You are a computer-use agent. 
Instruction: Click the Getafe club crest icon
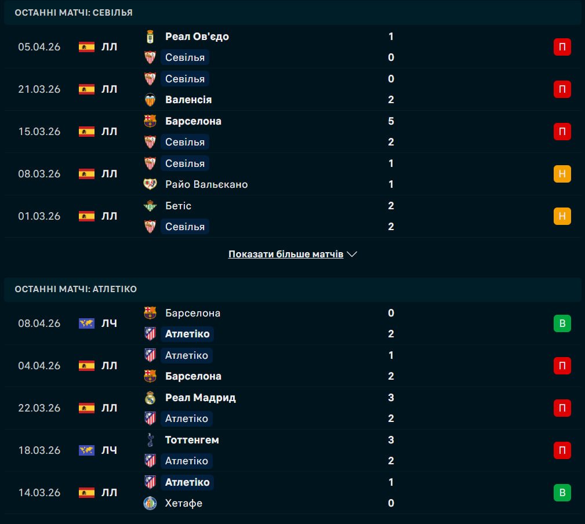(150, 503)
